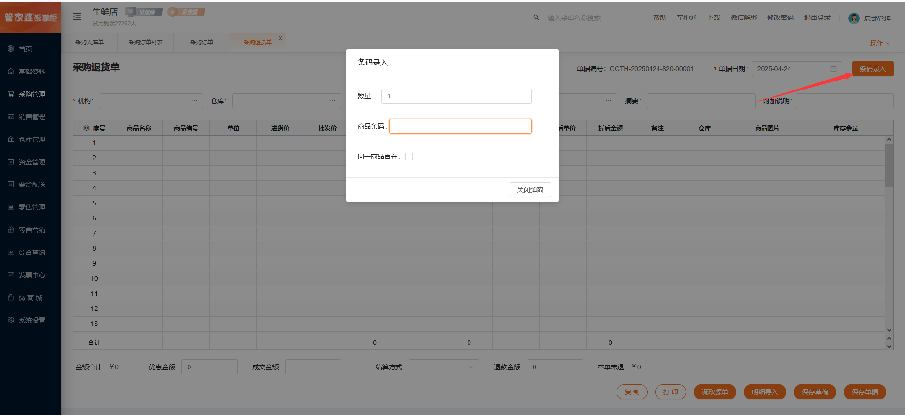The width and height of the screenshot is (905, 415).
Task: Open the 销售管理 sidebar item
Action: click(x=31, y=117)
